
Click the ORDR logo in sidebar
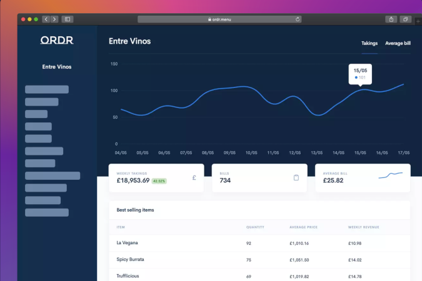[x=57, y=41]
